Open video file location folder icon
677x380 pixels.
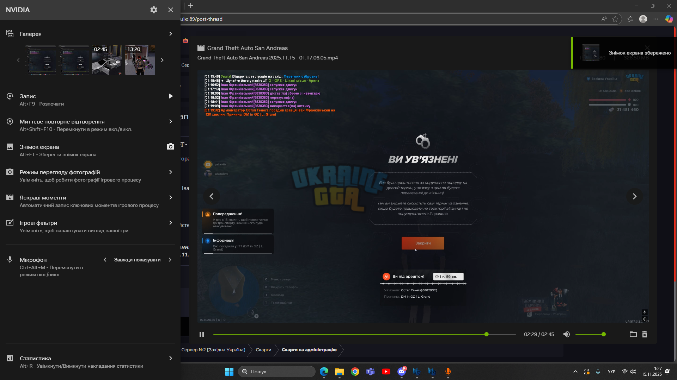click(633, 334)
